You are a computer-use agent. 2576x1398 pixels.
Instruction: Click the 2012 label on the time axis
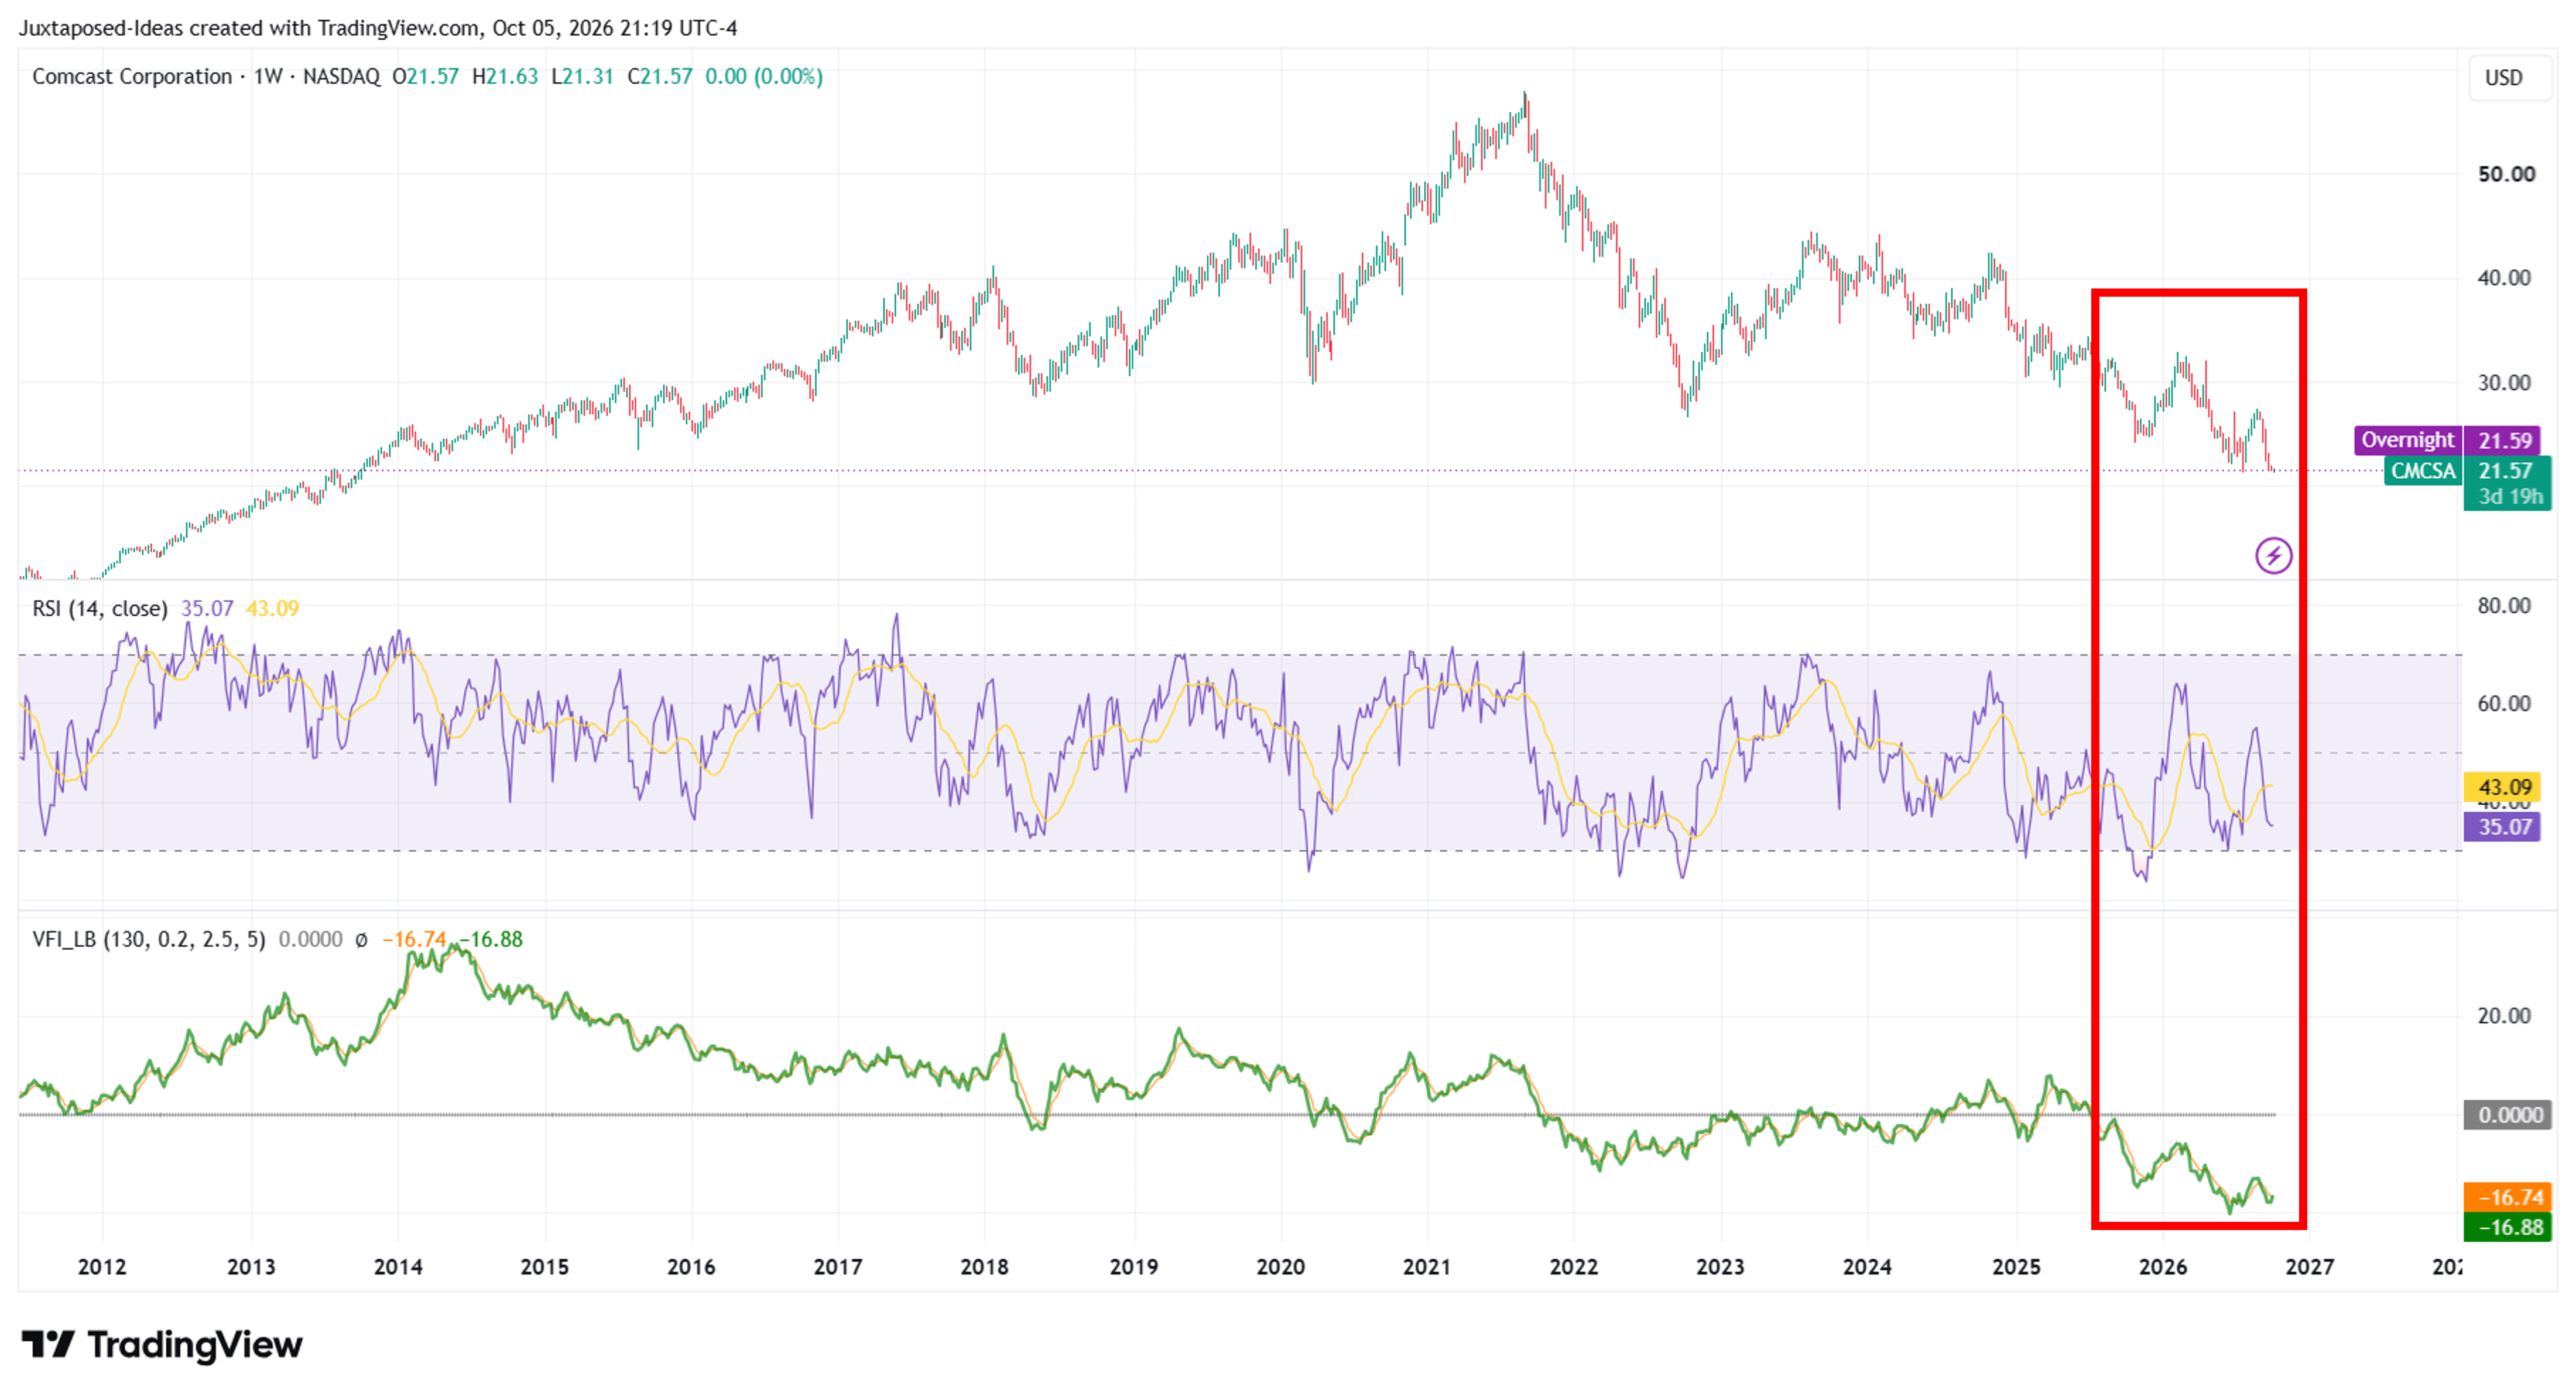pyautogui.click(x=102, y=1267)
